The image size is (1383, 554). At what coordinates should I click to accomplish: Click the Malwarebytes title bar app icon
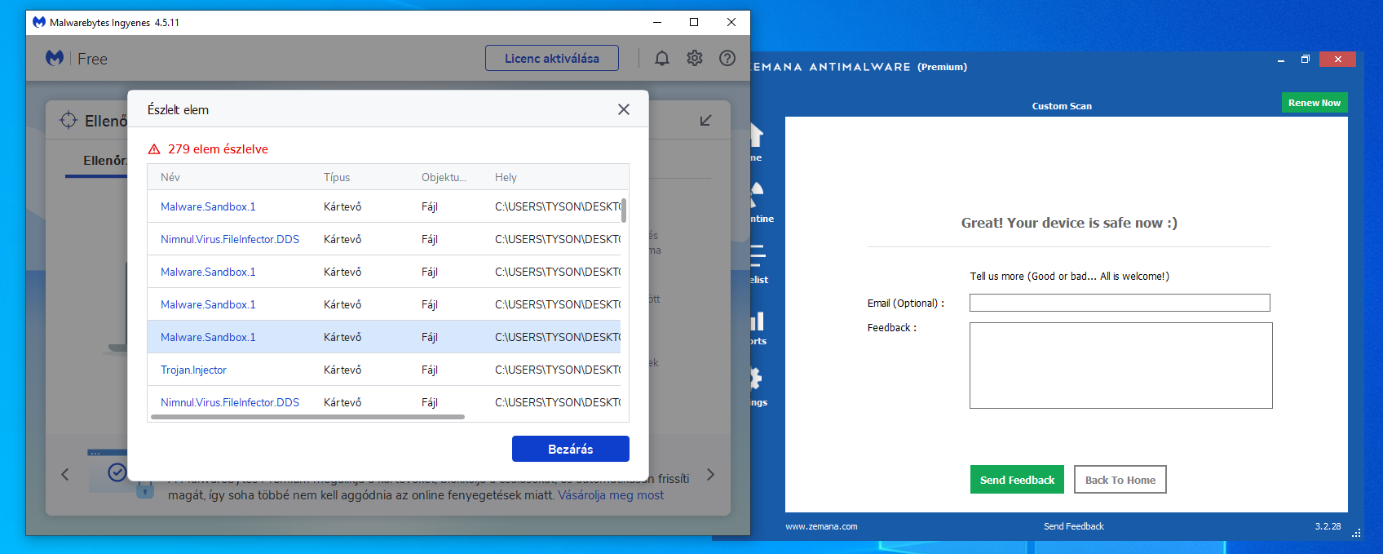(x=39, y=22)
